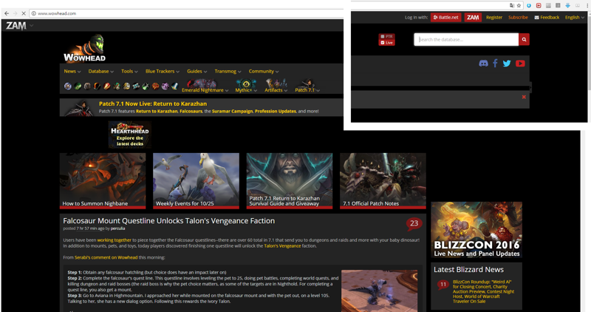Open Wowhead's Facebook icon link
The height and width of the screenshot is (312, 591).
pyautogui.click(x=495, y=64)
